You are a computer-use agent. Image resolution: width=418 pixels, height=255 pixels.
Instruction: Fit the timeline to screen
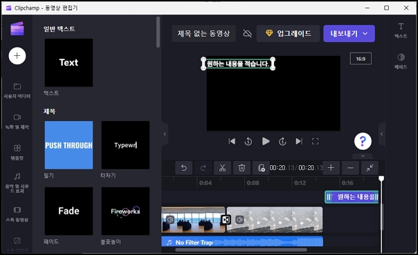(370, 168)
